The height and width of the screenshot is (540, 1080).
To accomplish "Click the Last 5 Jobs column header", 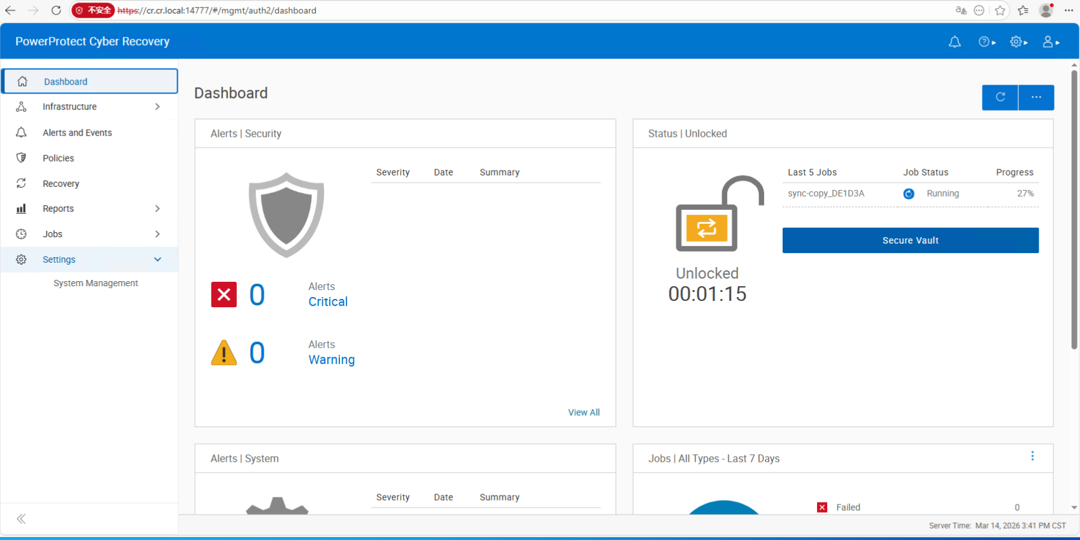I will 812,172.
